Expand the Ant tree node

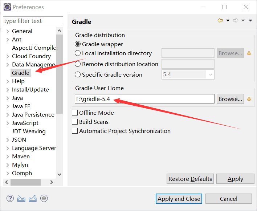coord(8,40)
